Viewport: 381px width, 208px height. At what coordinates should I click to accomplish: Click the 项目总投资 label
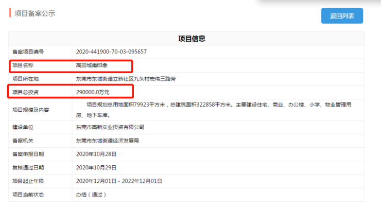tap(26, 92)
